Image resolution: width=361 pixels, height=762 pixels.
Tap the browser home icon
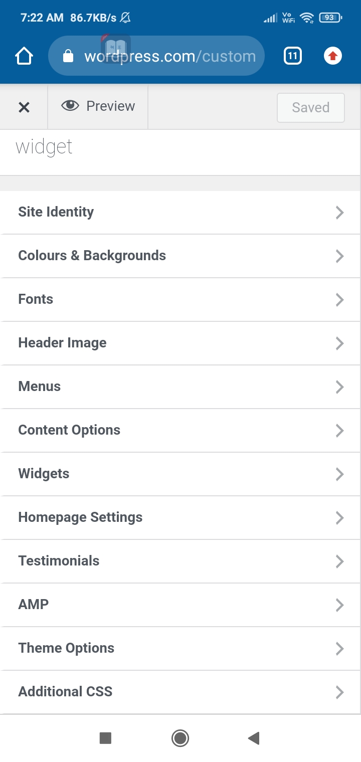24,56
